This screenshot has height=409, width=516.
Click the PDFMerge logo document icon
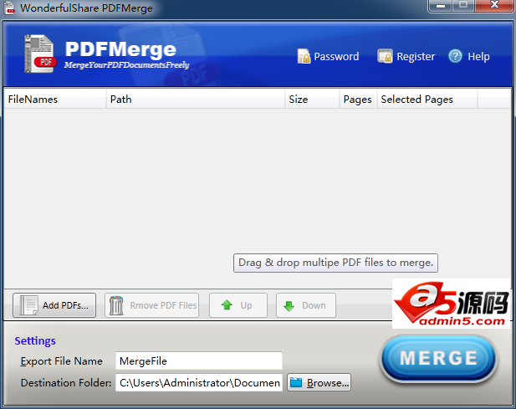coord(39,54)
